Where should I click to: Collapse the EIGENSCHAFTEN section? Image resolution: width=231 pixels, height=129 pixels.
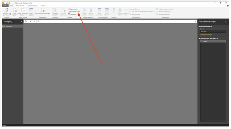click(x=199, y=27)
